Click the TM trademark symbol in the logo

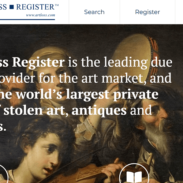point(57,5)
